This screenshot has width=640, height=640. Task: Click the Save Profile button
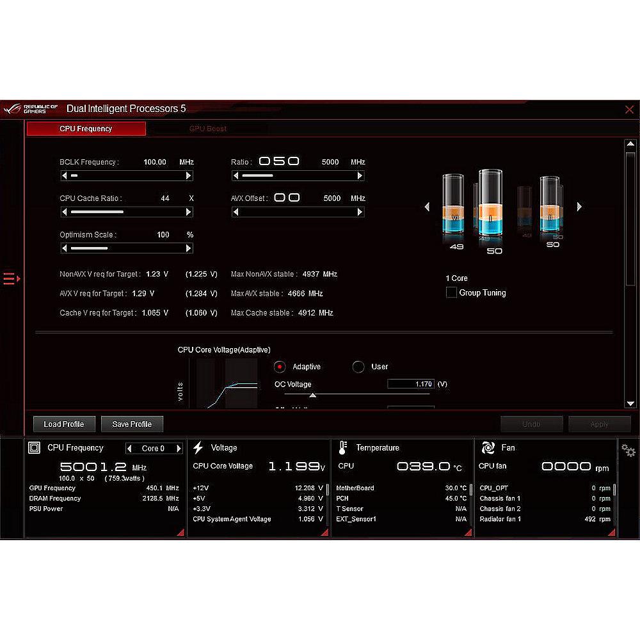132,424
